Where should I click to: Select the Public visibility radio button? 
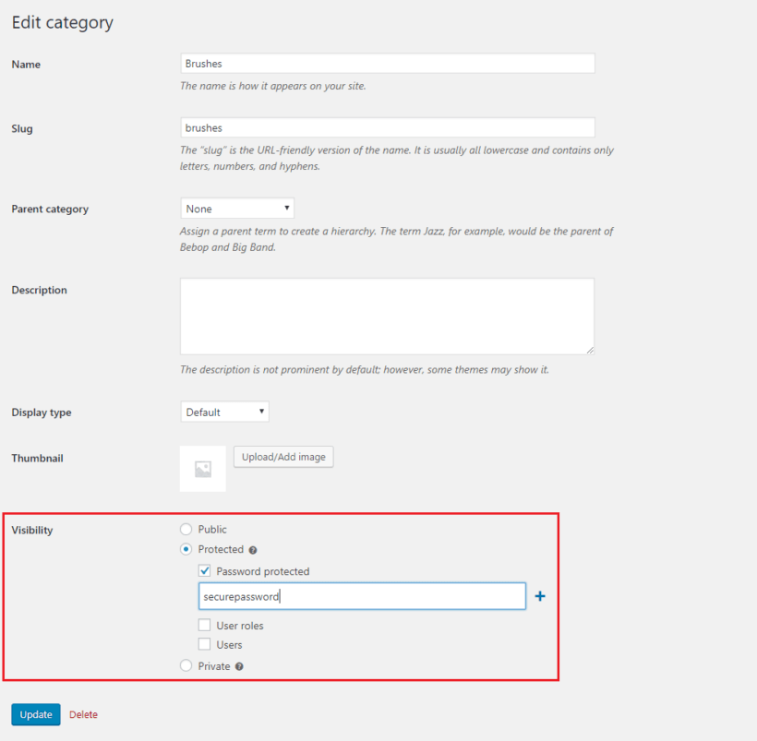(185, 529)
